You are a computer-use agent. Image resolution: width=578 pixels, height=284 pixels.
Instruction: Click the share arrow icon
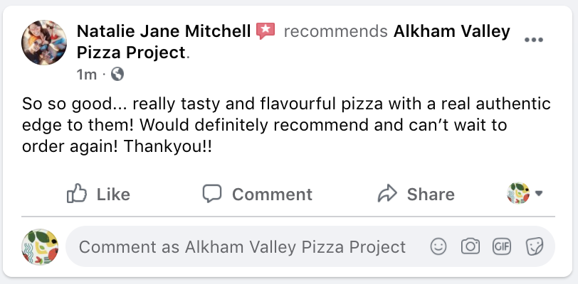coord(387,194)
